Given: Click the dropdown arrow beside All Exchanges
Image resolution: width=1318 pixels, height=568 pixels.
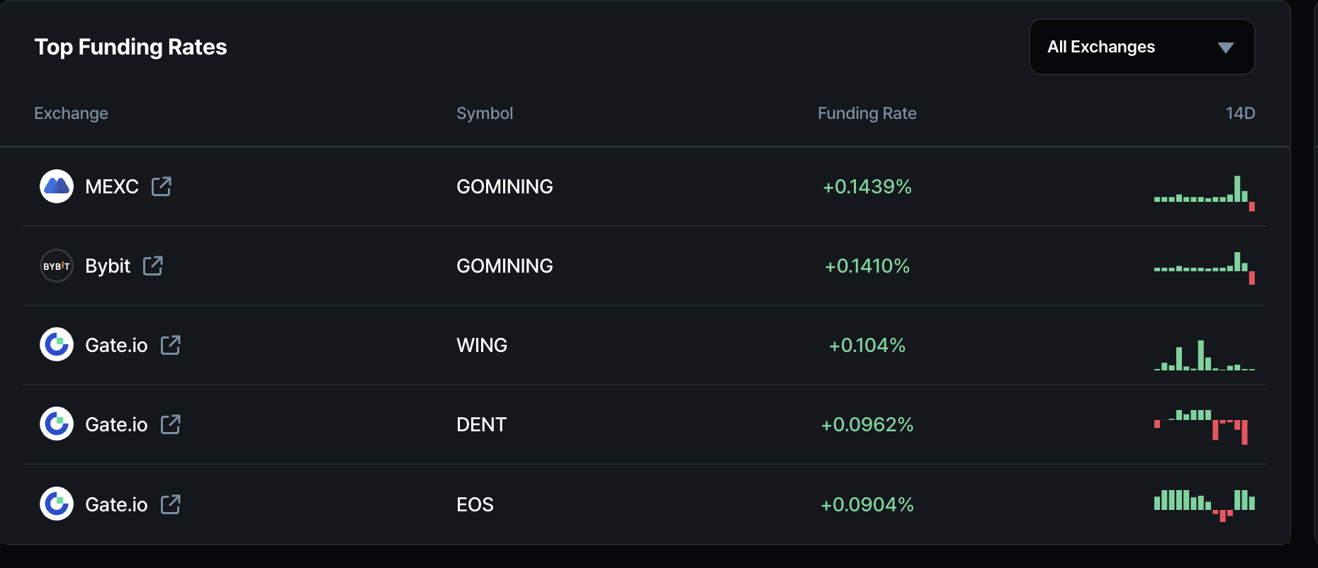Looking at the screenshot, I should [x=1226, y=47].
